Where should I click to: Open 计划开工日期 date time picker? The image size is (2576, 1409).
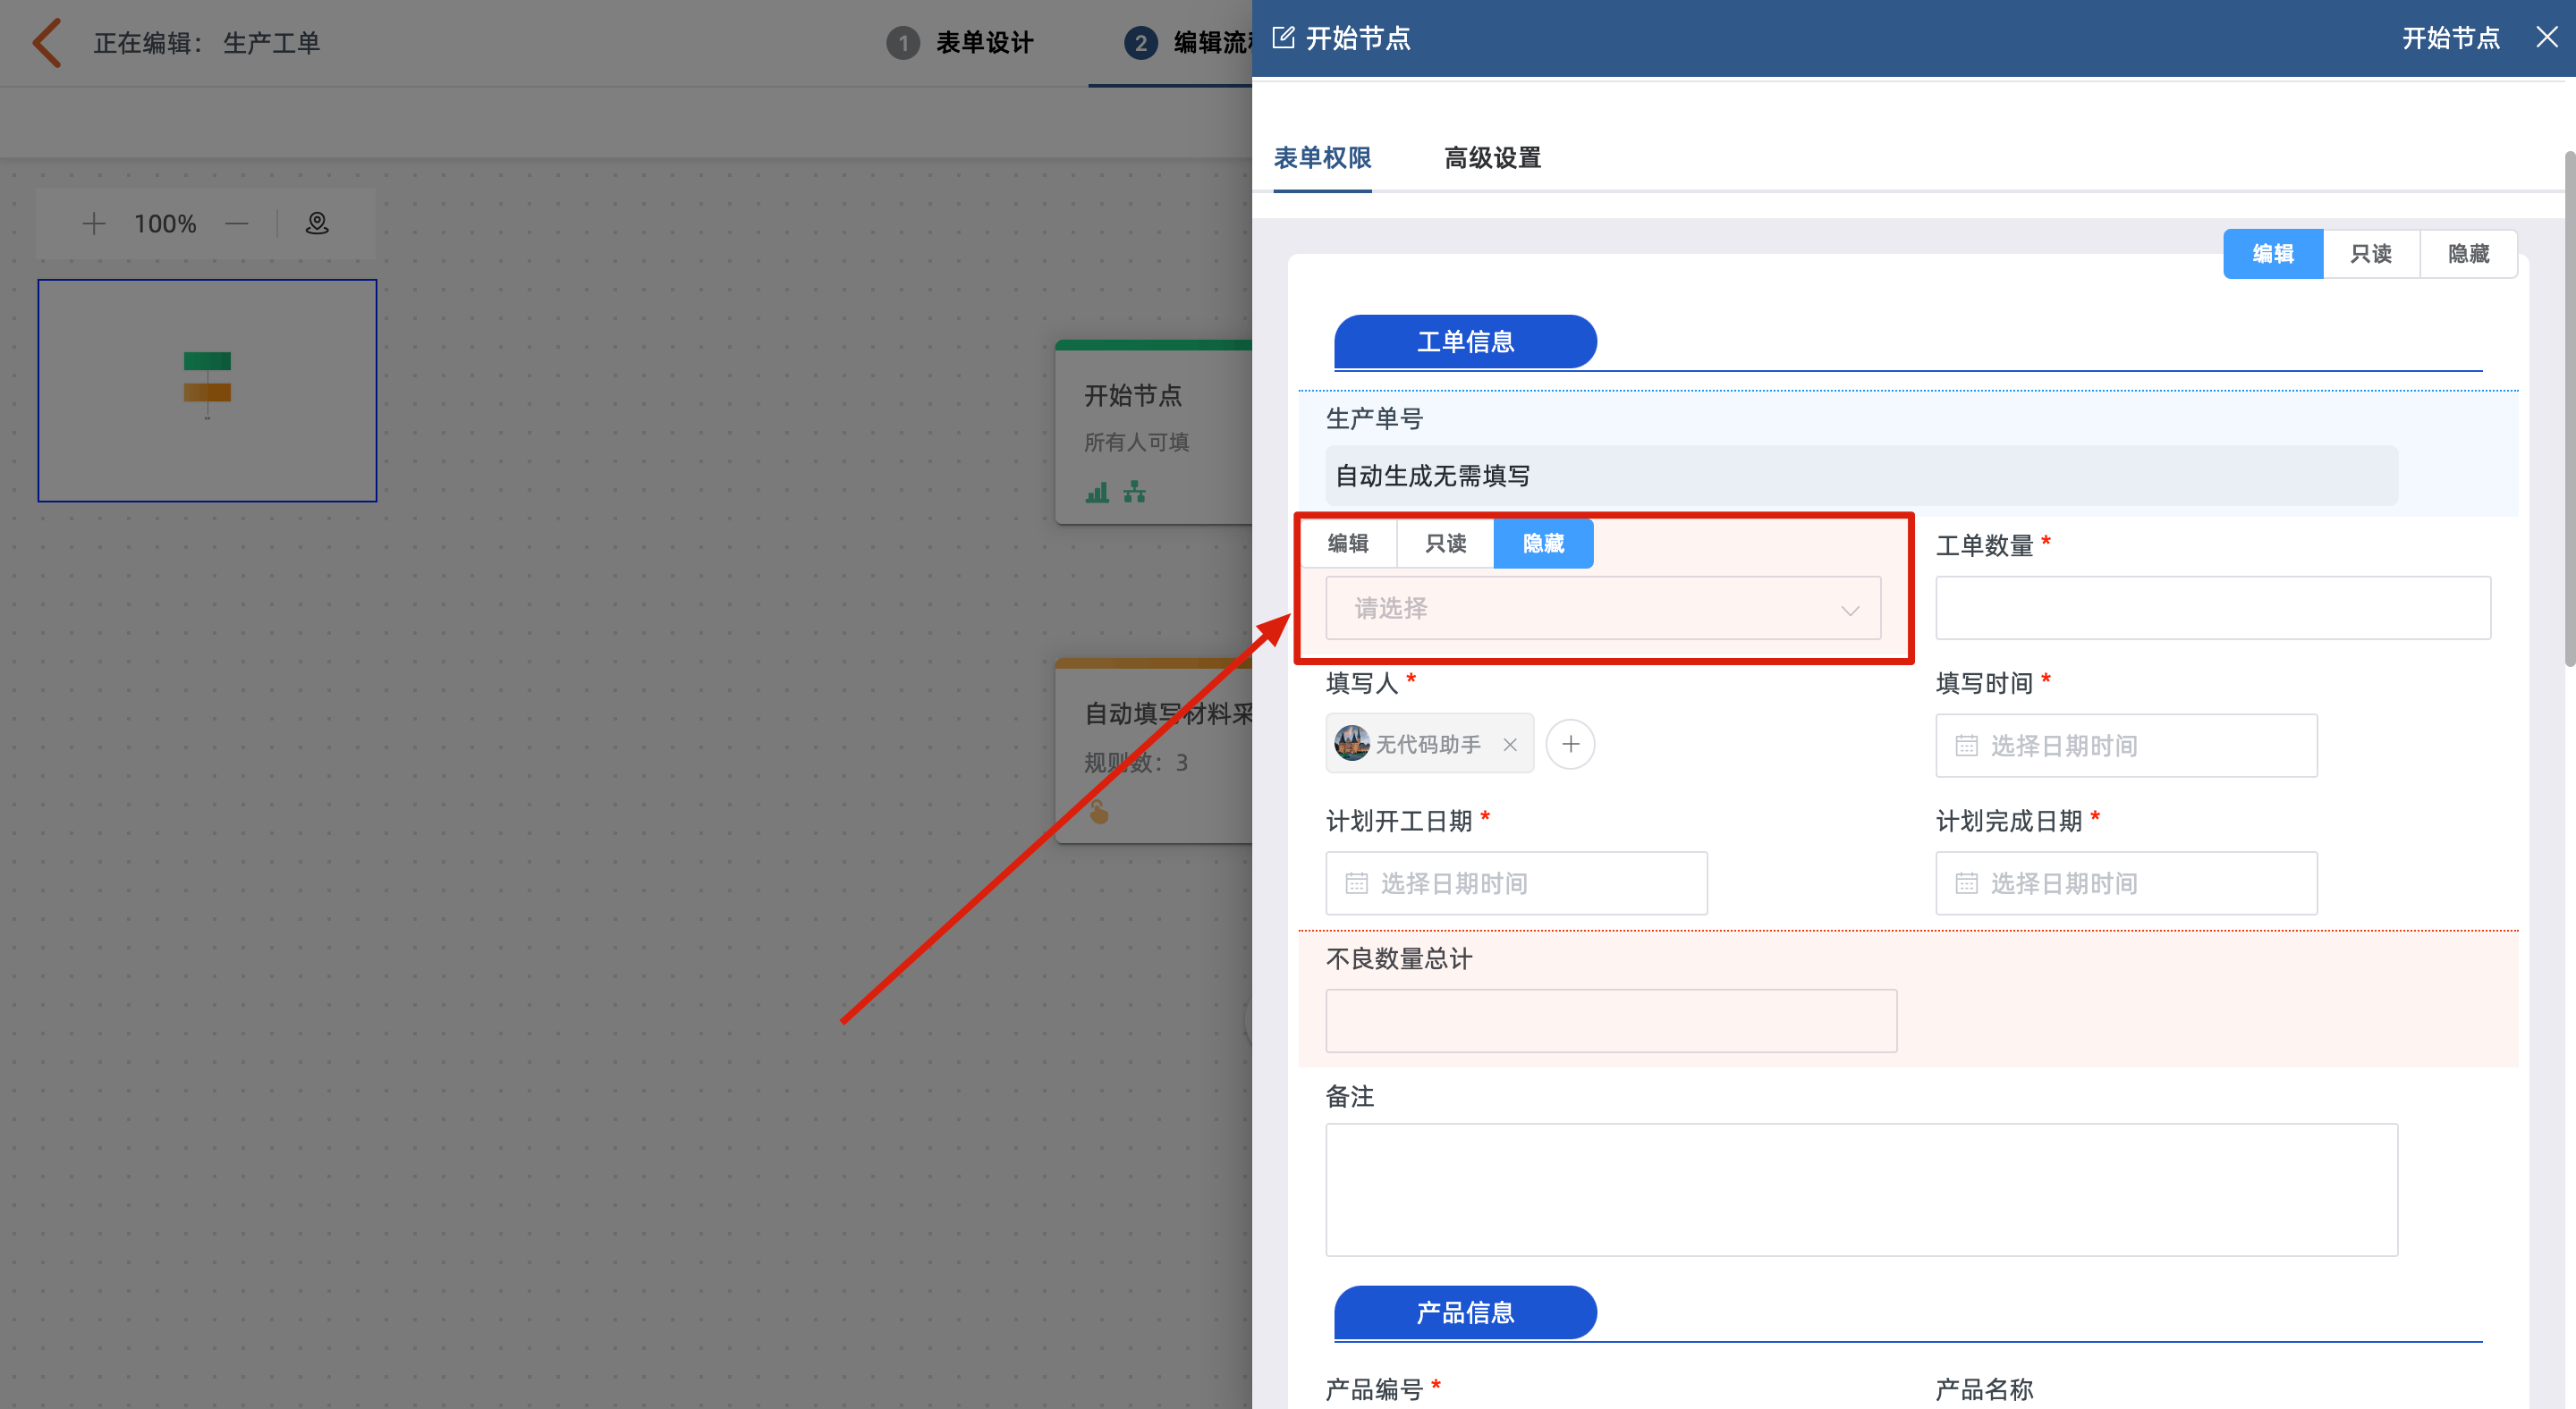pos(1516,883)
